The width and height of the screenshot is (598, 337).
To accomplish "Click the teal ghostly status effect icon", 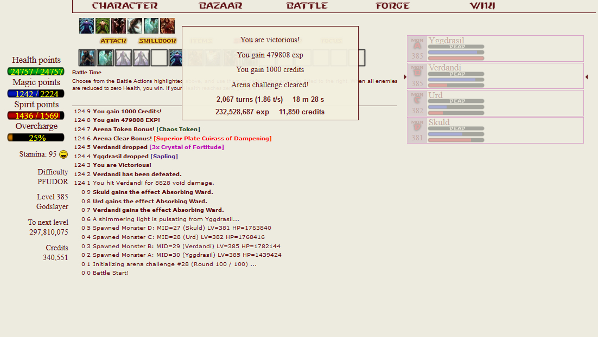I will pos(151,26).
